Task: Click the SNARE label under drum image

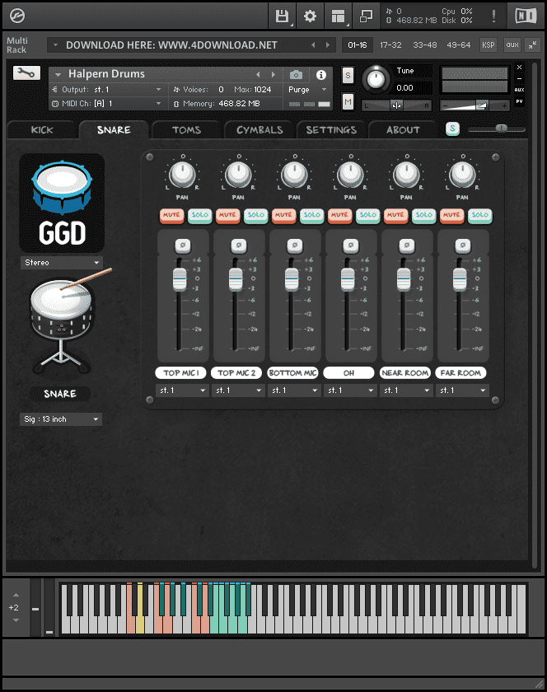Action: coord(60,394)
